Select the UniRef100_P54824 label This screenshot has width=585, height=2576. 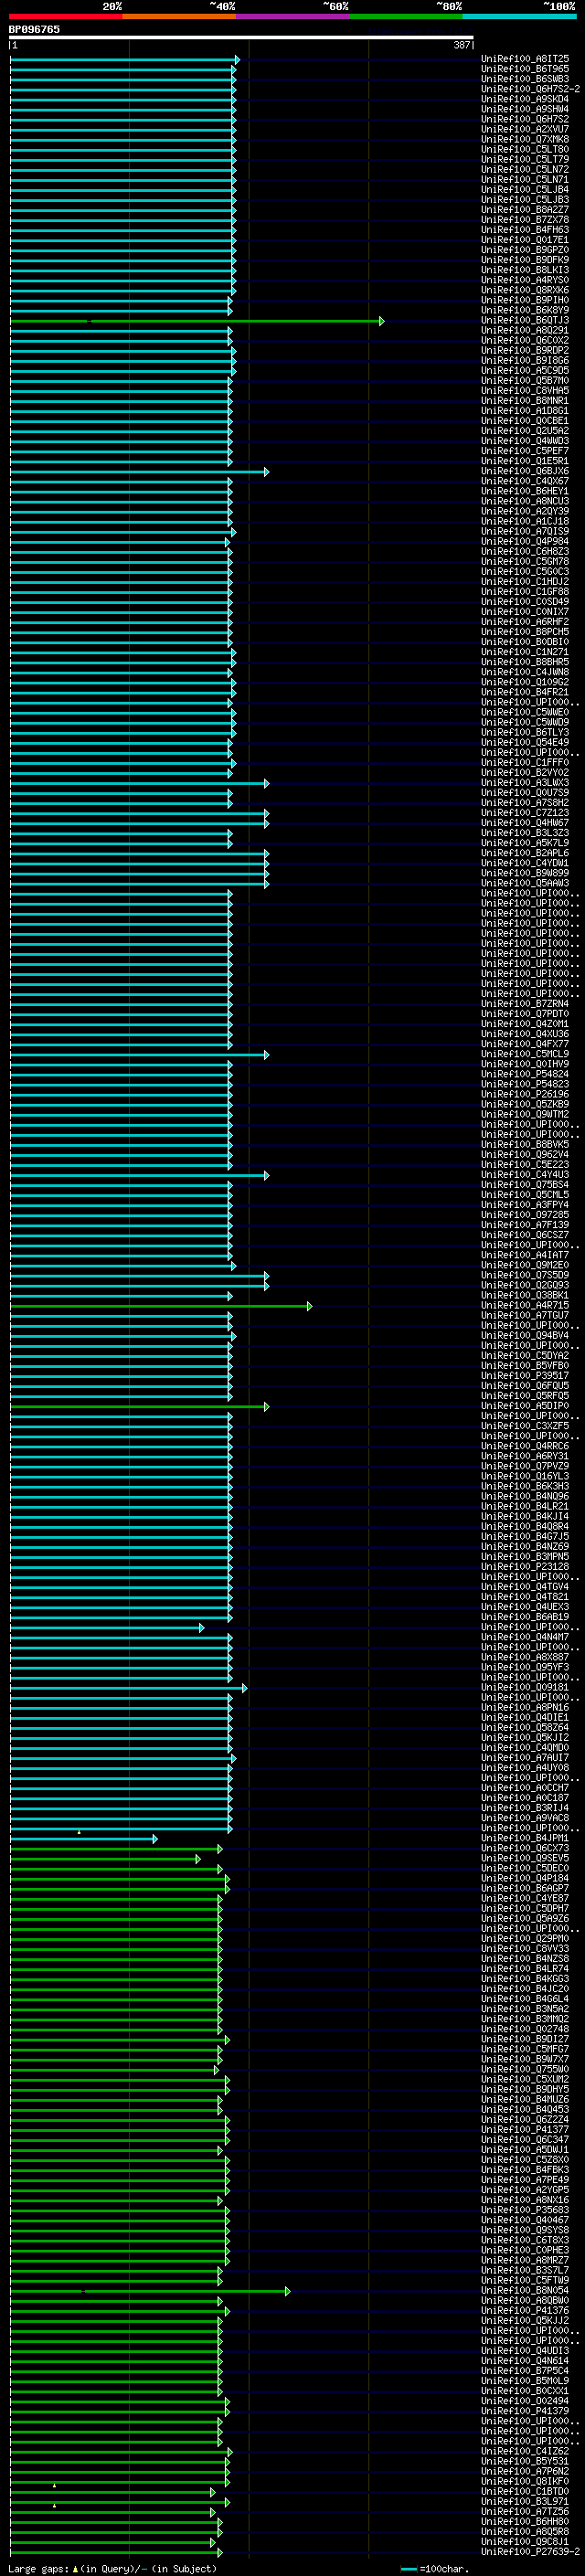coord(525,1074)
